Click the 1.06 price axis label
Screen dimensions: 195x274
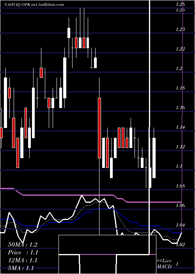(x=180, y=205)
